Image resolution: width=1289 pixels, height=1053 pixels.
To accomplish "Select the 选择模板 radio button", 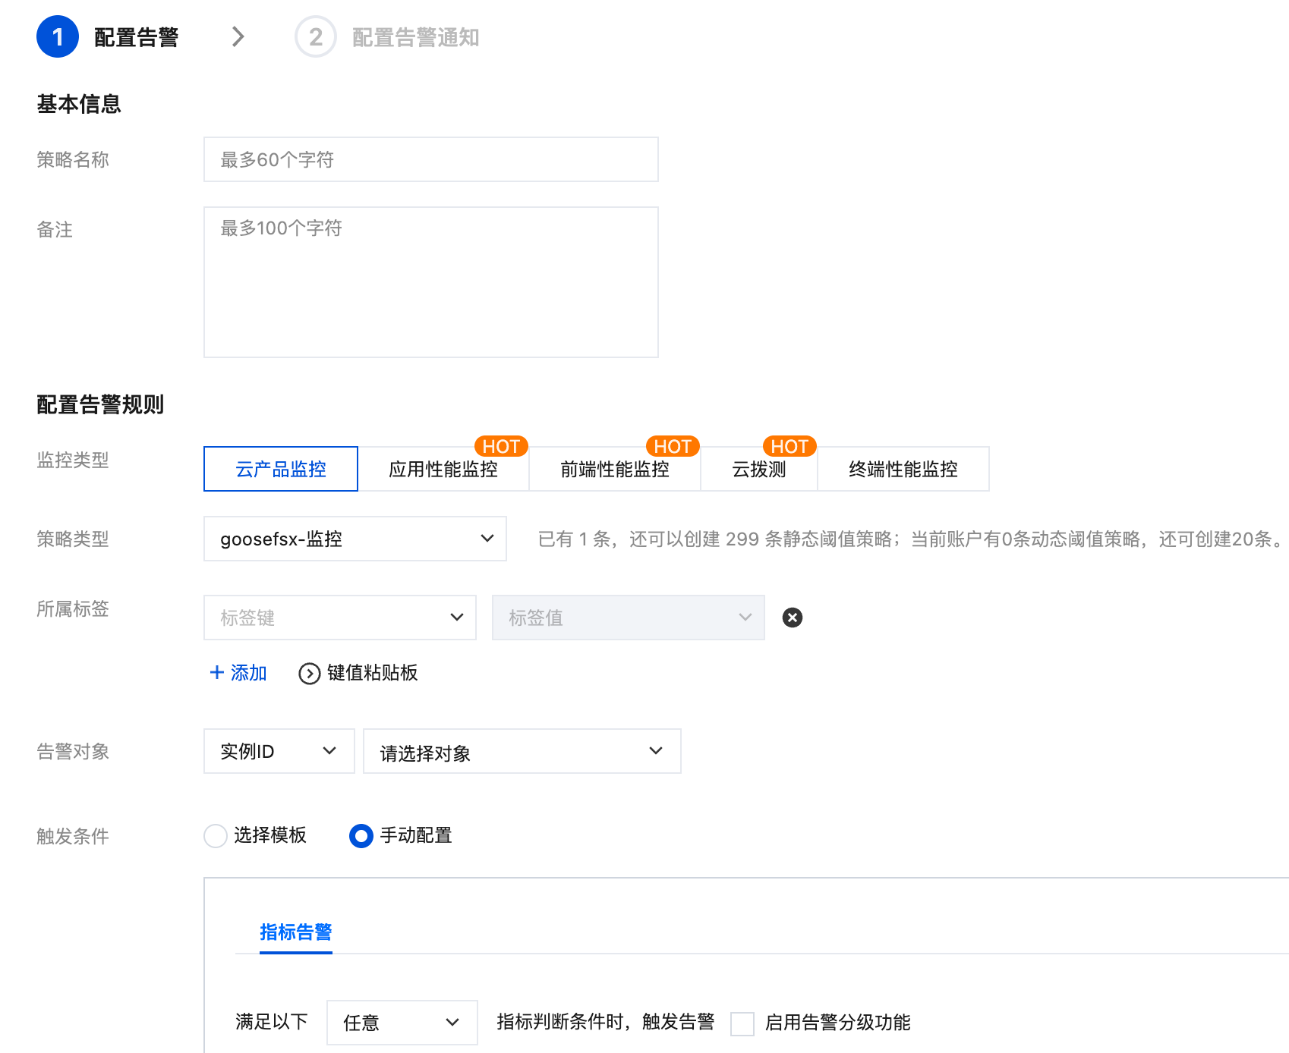I will [x=216, y=836].
